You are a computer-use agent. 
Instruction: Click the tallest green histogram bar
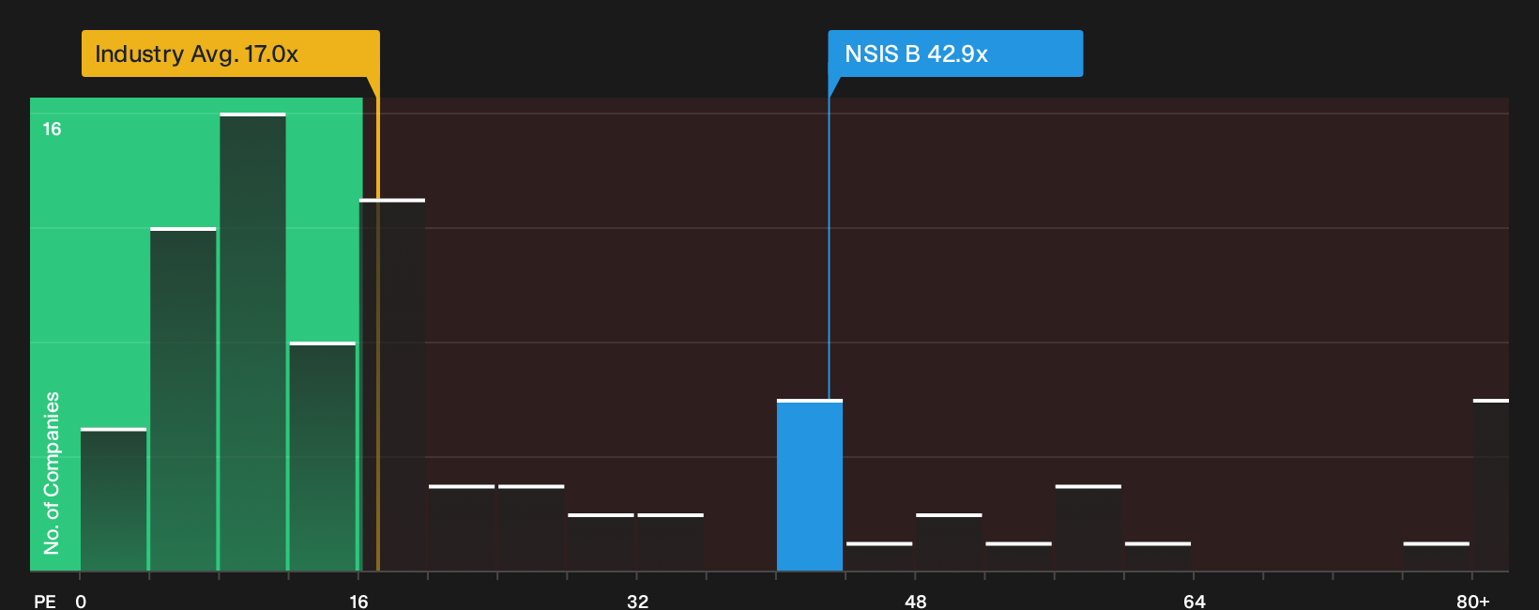click(252, 342)
